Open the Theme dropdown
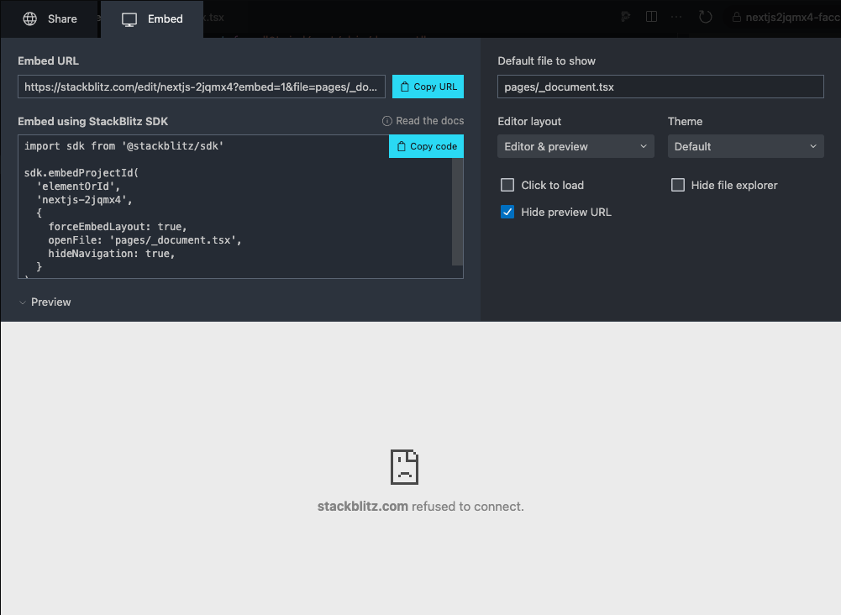 (745, 146)
